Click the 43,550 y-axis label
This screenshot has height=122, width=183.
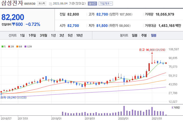coord(173,84)
